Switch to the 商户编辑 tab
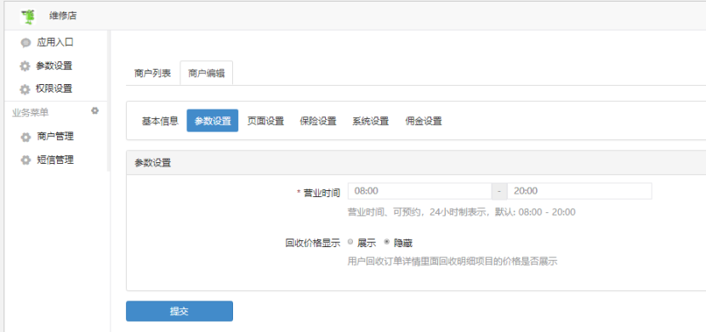The height and width of the screenshot is (332, 706). 206,73
